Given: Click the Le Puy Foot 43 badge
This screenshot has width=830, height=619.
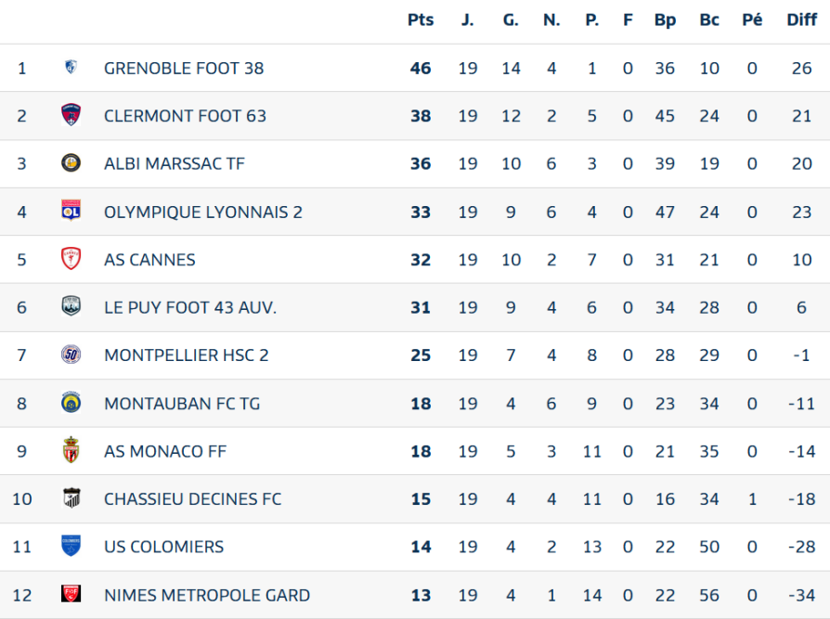Looking at the screenshot, I should [71, 306].
